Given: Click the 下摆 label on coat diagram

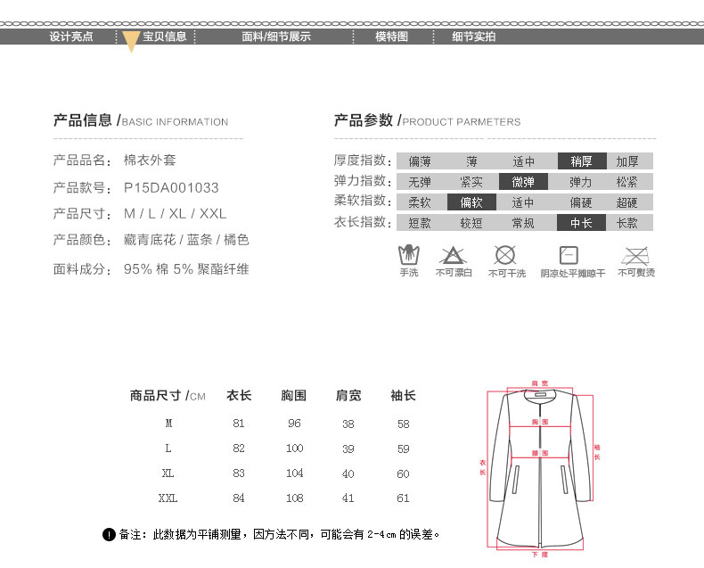Looking at the screenshot, I should pos(540,555).
